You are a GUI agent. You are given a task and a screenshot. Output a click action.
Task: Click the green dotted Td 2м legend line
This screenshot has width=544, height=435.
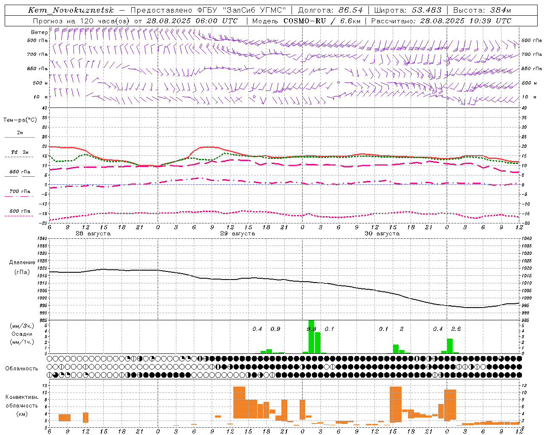20,157
